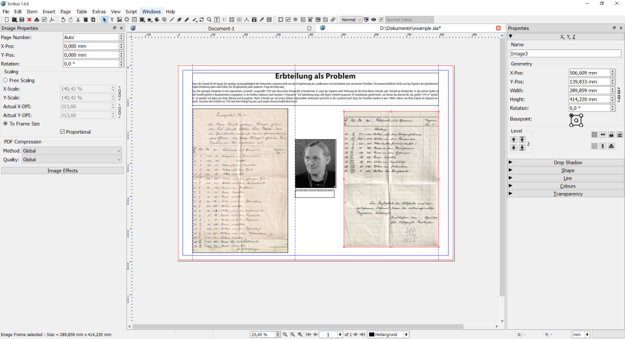Click the Link Annotation chain icon
Screen dimensions: 625x339
(333, 20)
